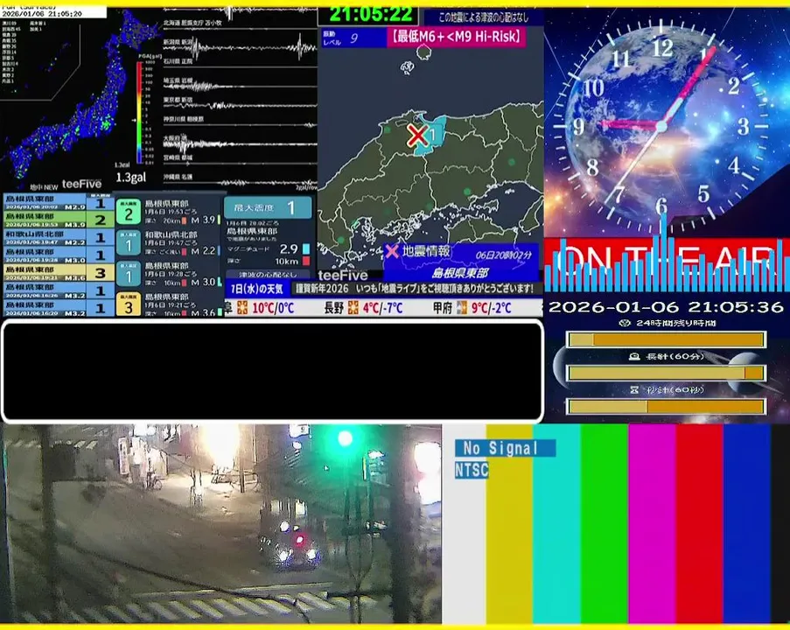Click the 島根県東部 label in the blue map banner

coord(460,273)
